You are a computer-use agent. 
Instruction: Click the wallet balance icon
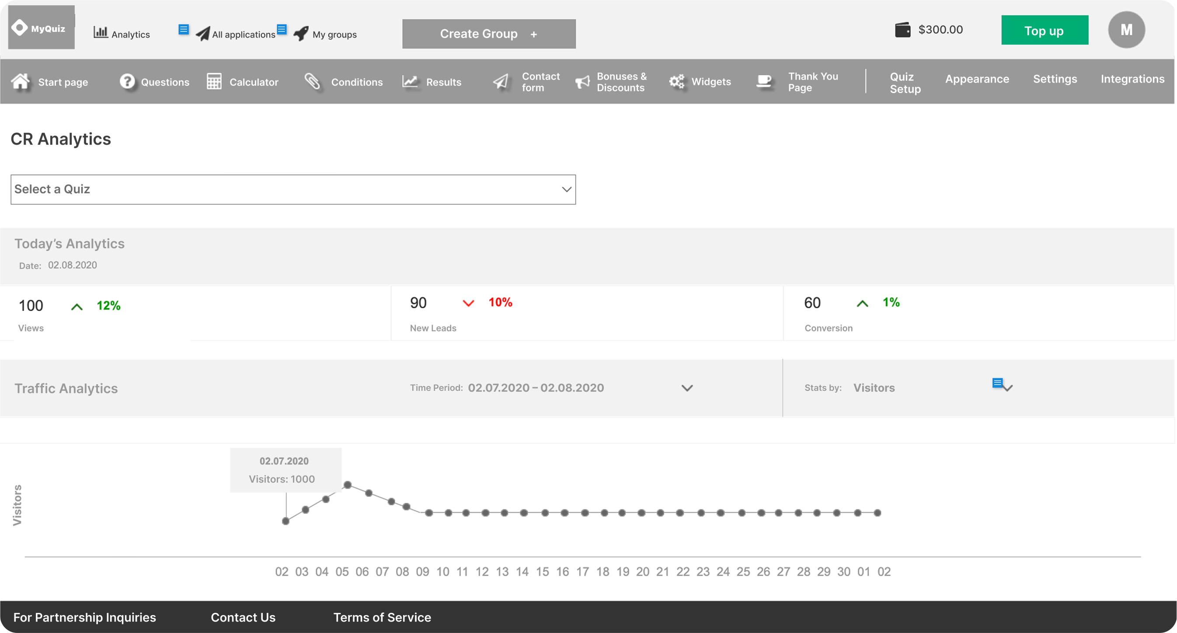pos(902,30)
